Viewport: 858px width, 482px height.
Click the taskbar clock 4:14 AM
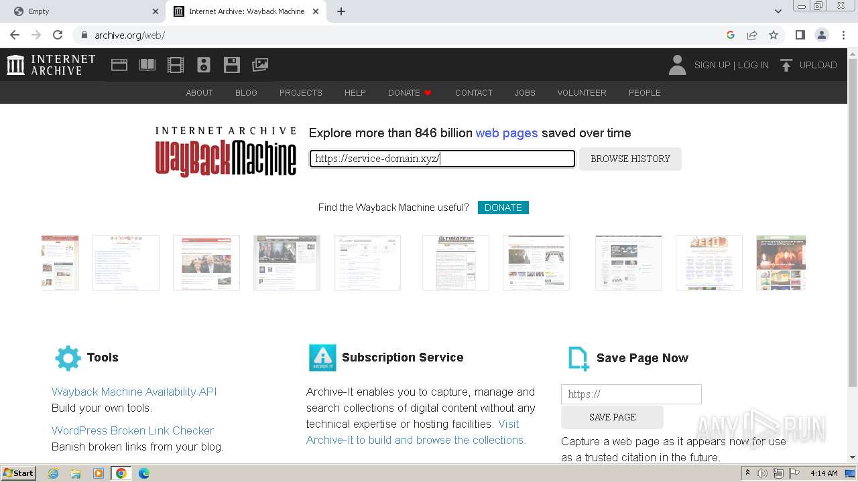click(x=824, y=473)
